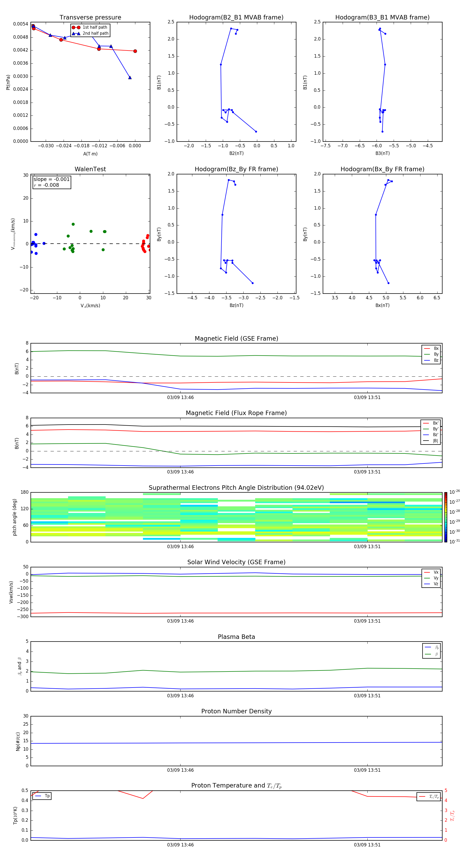Click the "Hodogram(B2_B1 MVAB frame)" title

pyautogui.click(x=236, y=18)
